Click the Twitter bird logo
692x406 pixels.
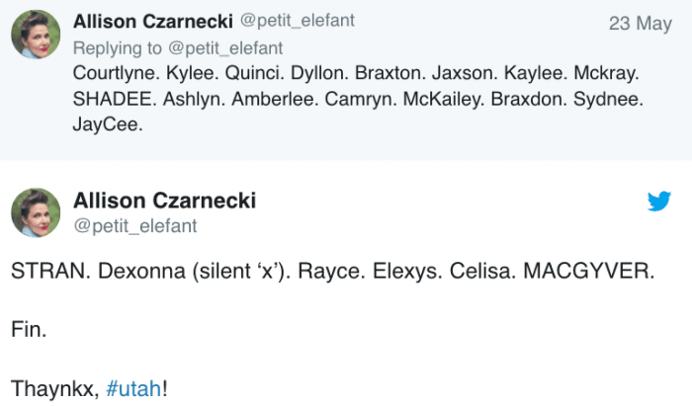point(659,202)
